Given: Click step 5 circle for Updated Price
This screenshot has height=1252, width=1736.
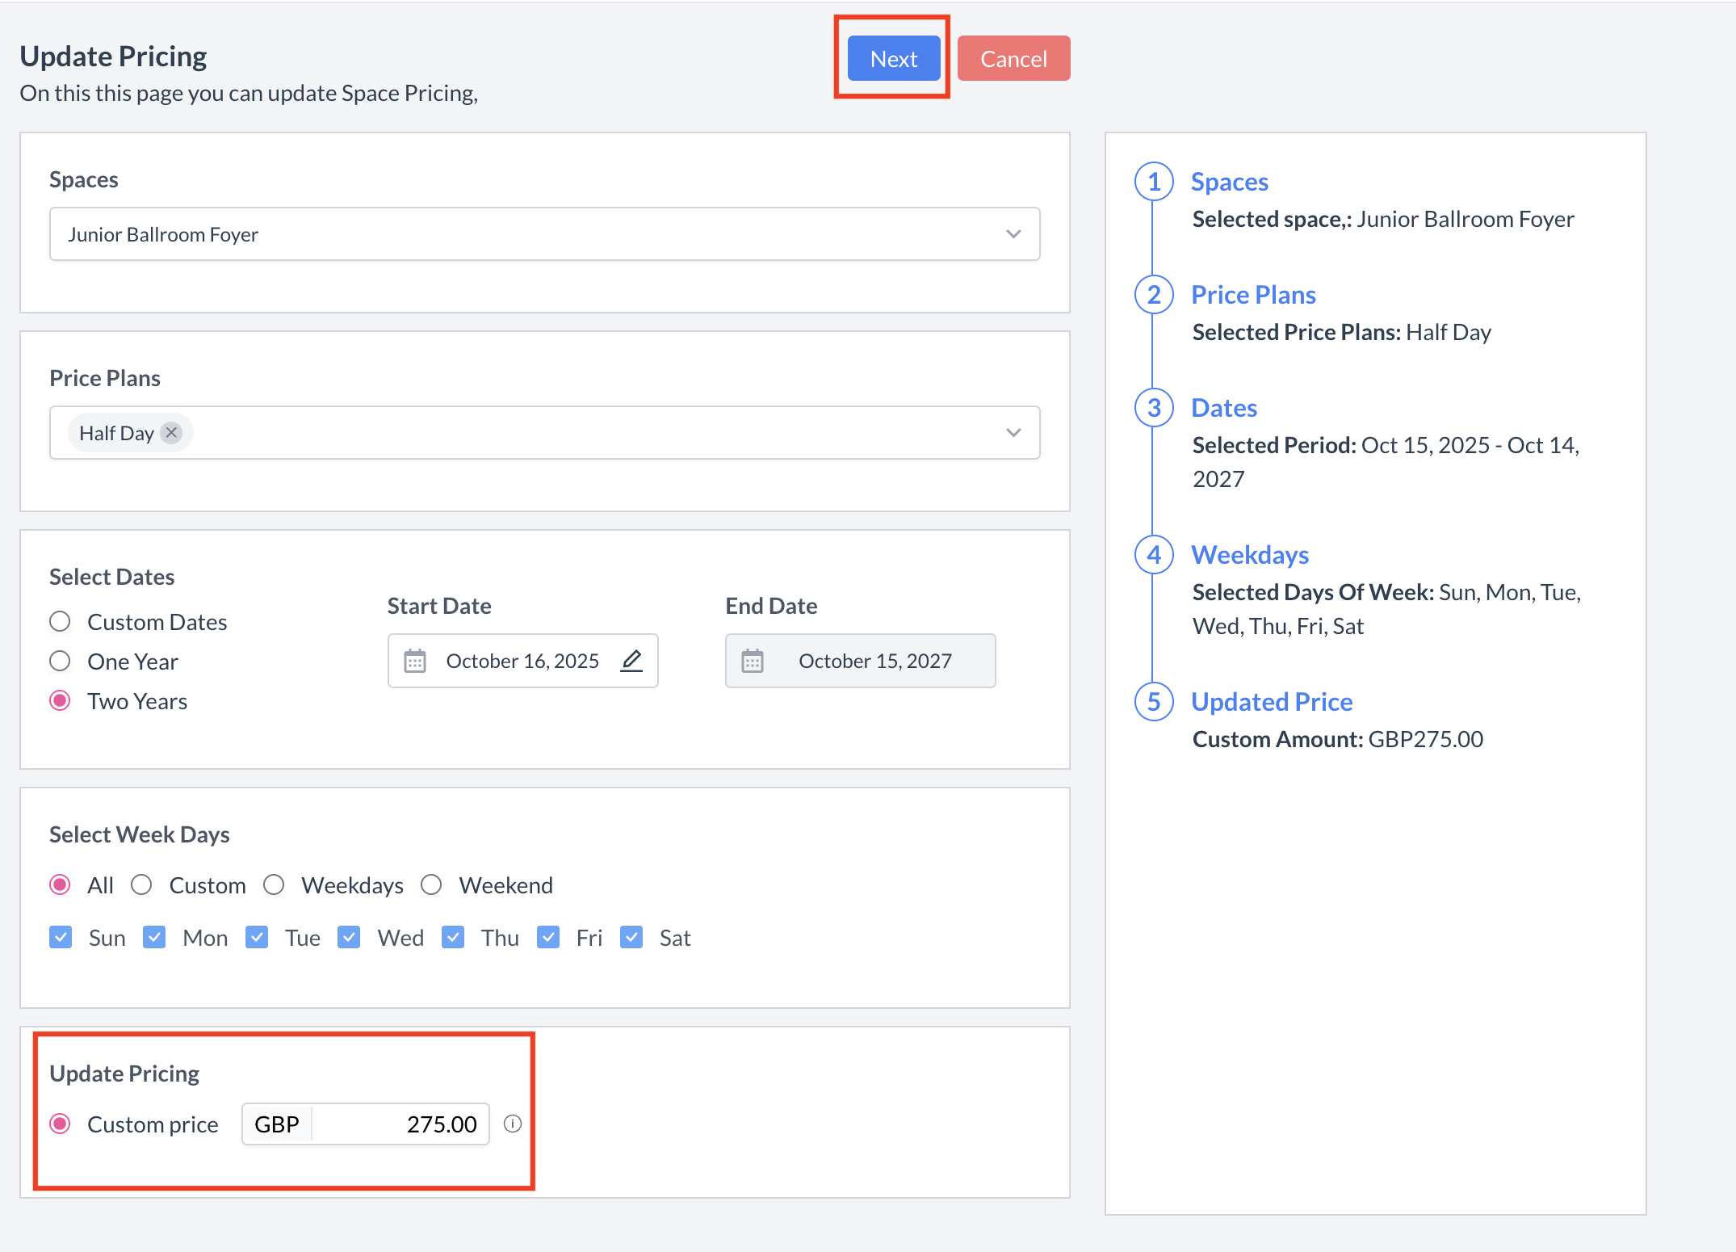Looking at the screenshot, I should pos(1154,702).
